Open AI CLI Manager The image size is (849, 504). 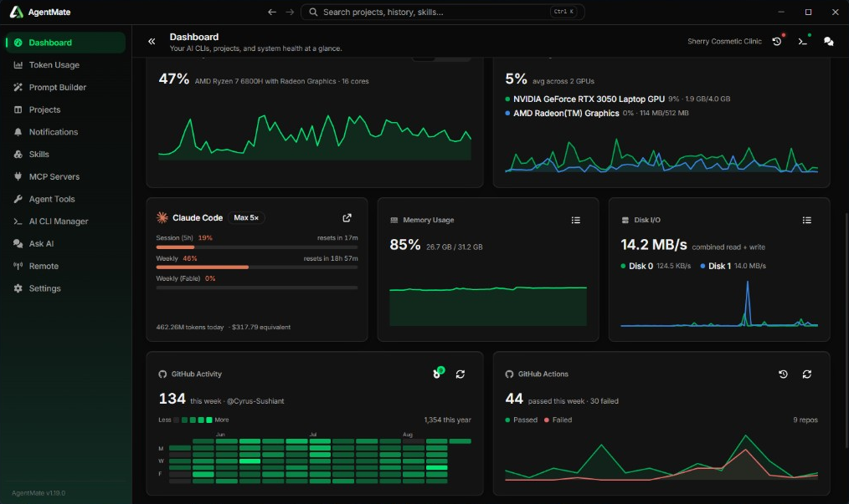pos(65,221)
